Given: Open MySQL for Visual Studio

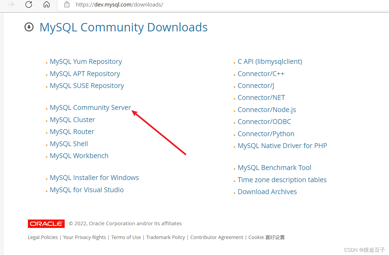Looking at the screenshot, I should tap(87, 190).
